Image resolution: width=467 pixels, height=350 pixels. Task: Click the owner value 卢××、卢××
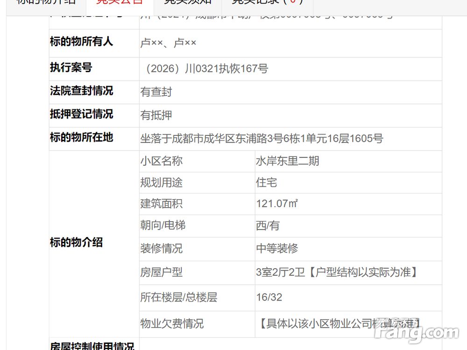pos(168,43)
